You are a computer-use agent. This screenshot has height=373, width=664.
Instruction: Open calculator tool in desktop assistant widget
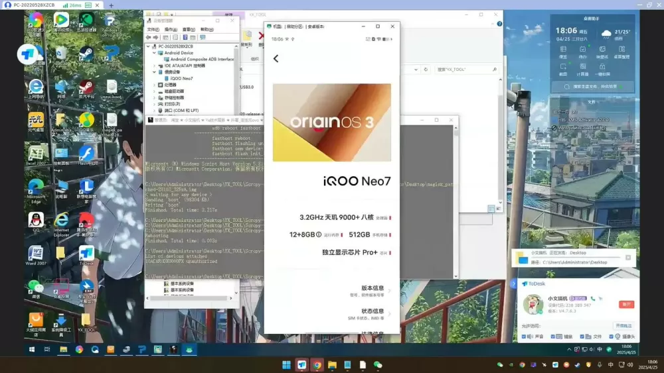point(583,70)
